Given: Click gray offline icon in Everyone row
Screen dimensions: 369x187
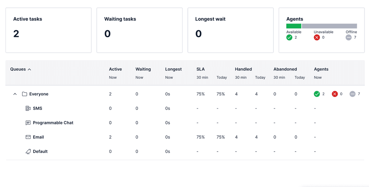Looking at the screenshot, I should (x=352, y=94).
